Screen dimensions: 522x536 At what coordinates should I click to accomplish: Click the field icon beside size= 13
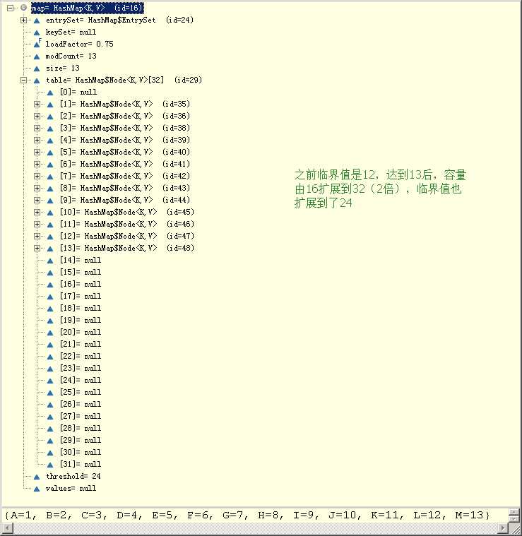(37, 69)
